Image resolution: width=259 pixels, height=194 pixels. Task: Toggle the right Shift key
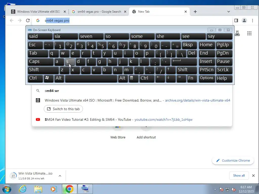187,70
